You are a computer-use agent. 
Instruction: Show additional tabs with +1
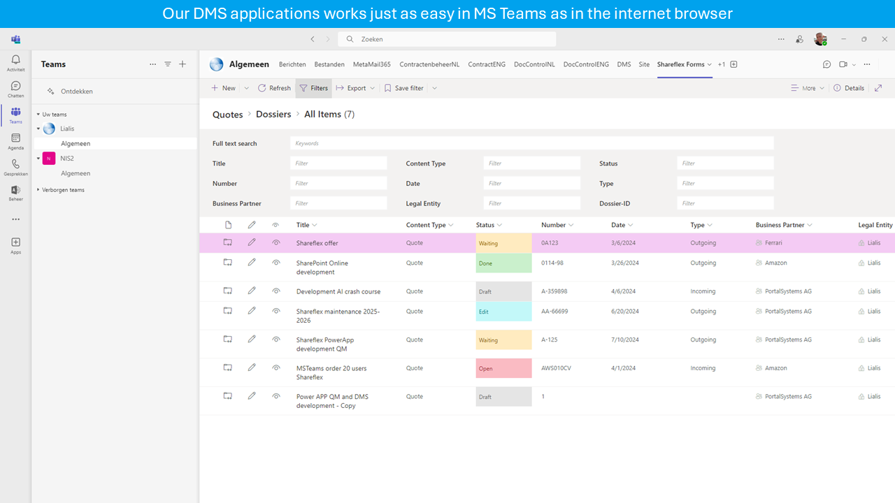tap(722, 64)
